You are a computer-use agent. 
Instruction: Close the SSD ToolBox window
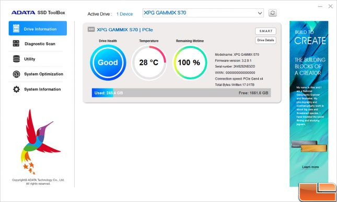click(331, 6)
